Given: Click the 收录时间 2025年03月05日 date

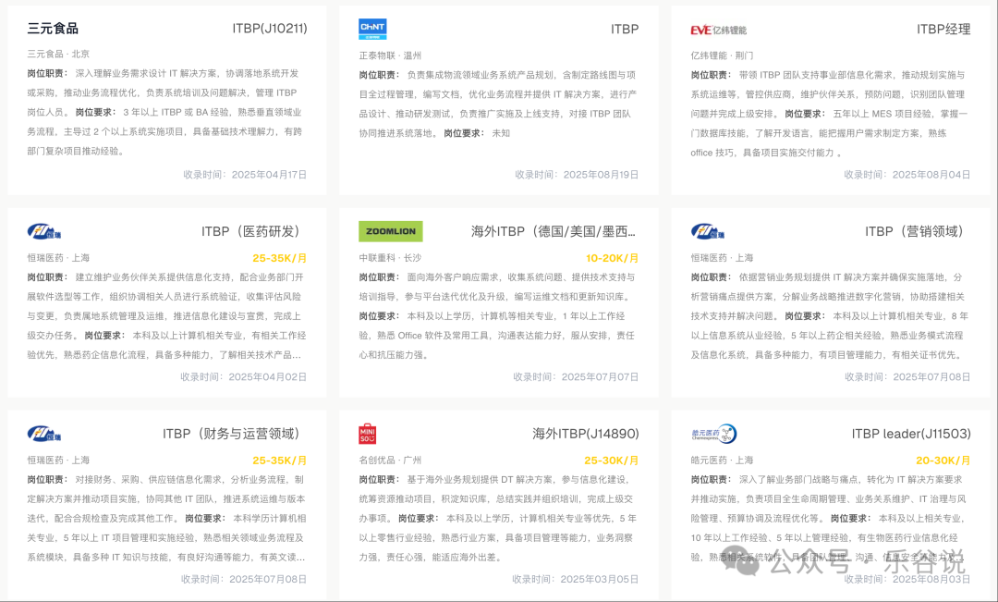Looking at the screenshot, I should [x=576, y=579].
